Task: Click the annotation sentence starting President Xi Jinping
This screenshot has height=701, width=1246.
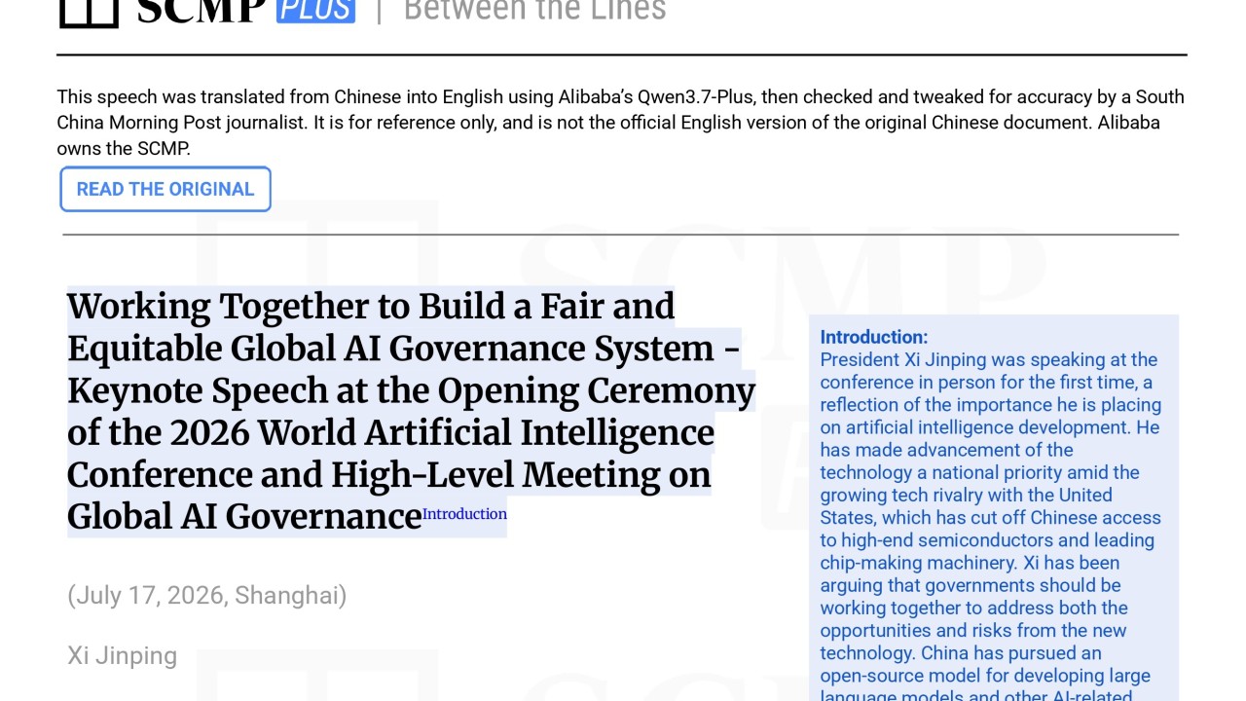Action: coord(990,393)
